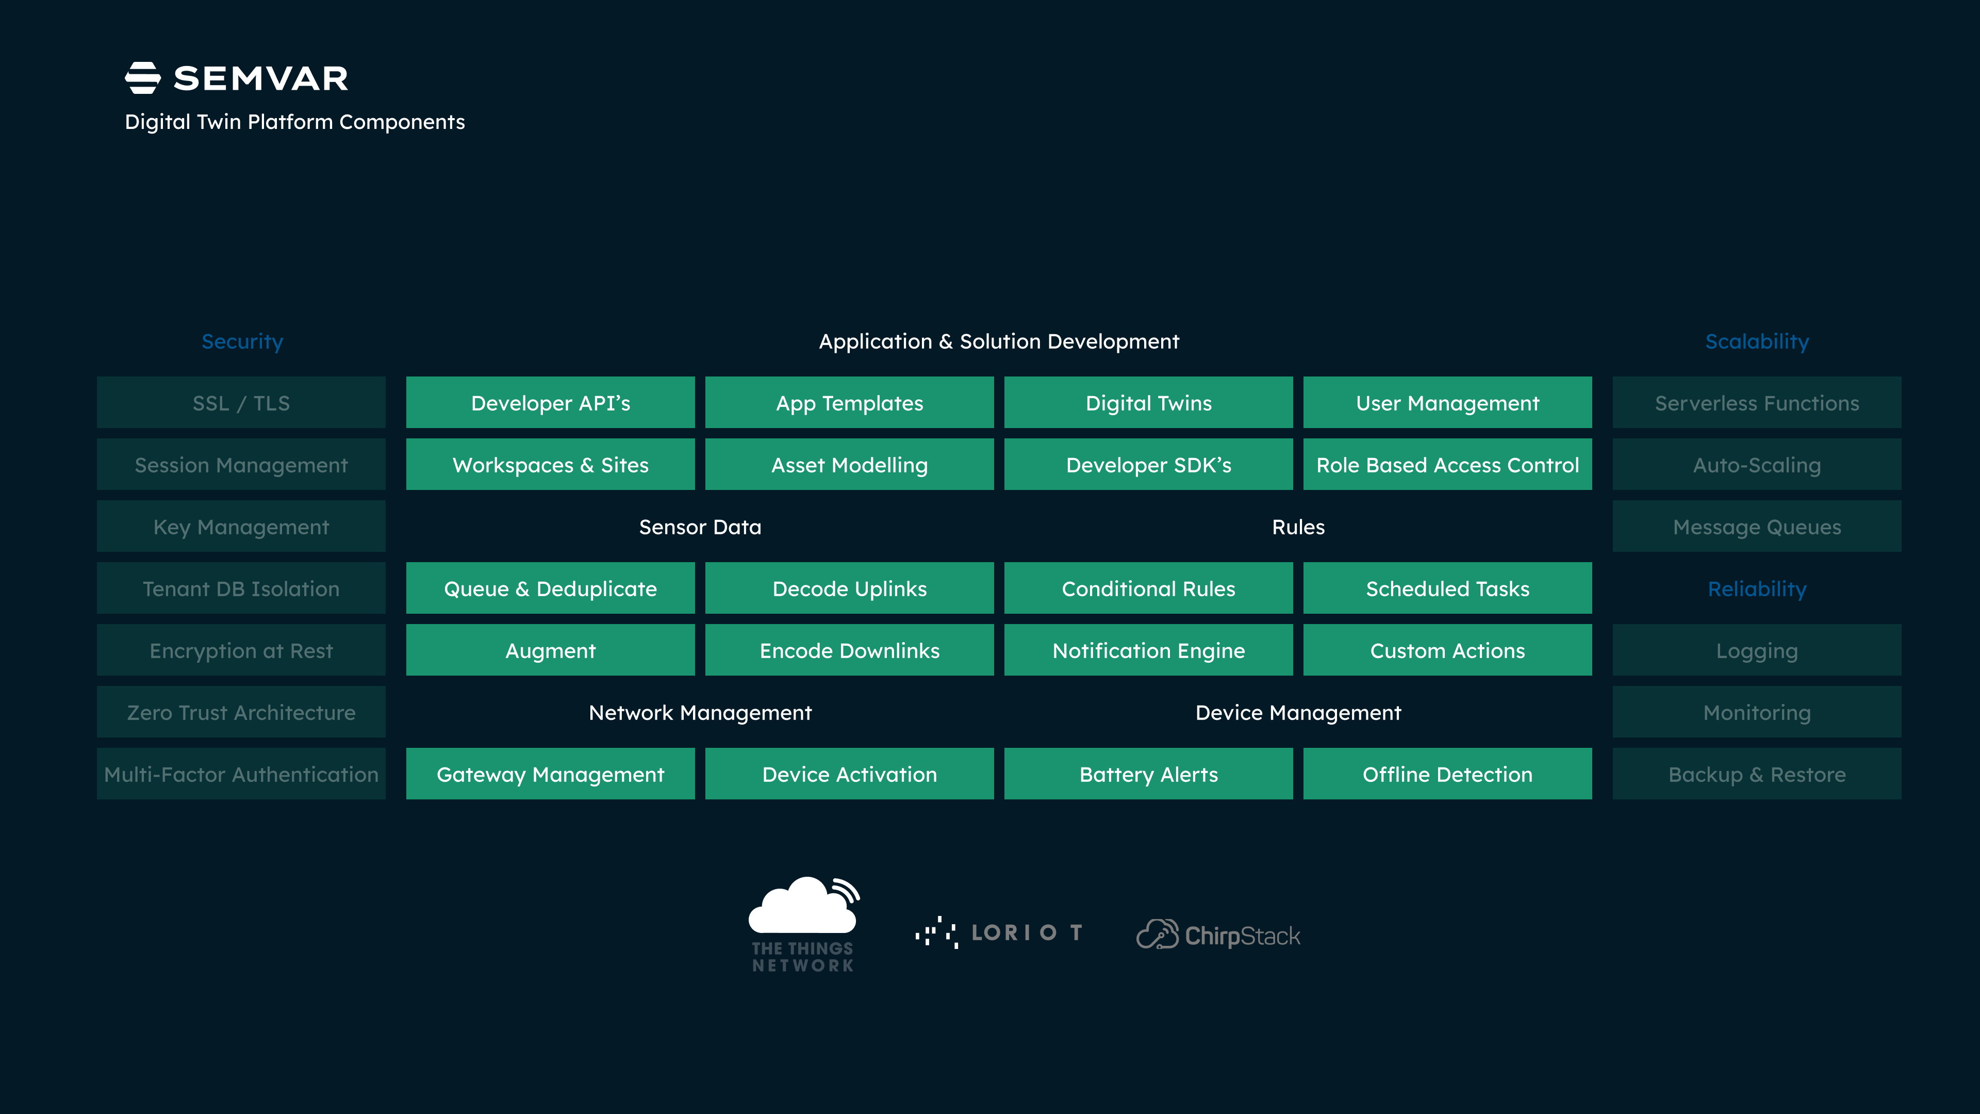1980x1114 pixels.
Task: Click the Monitoring tile
Action: click(1757, 712)
